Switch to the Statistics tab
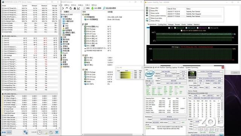This screenshot has height=136, width=241. [197, 25]
